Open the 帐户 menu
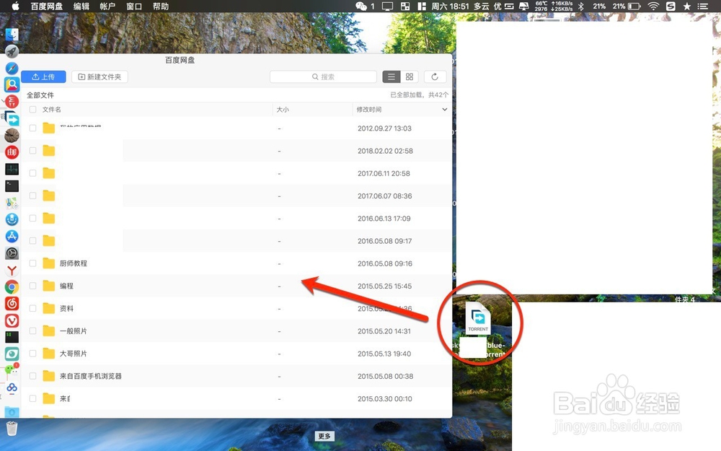 tap(107, 6)
